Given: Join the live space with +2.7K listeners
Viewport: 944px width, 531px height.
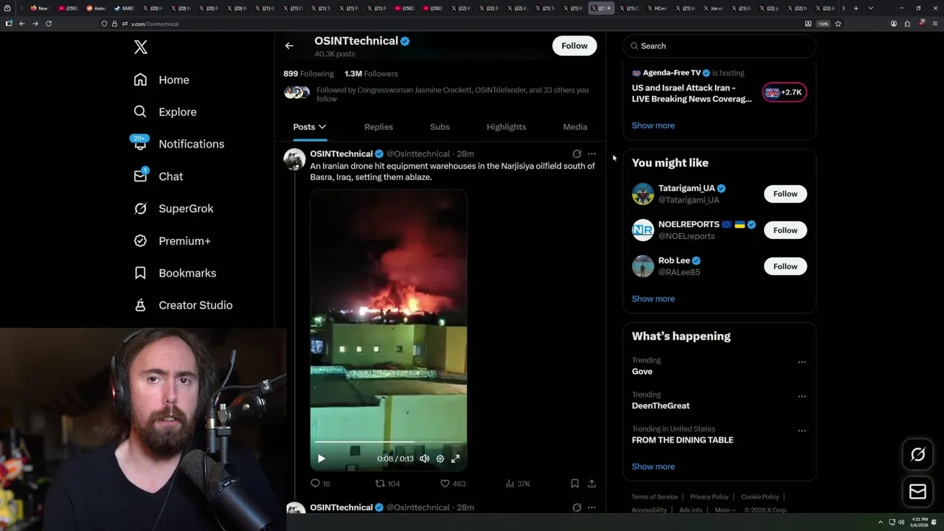Looking at the screenshot, I should coord(784,92).
